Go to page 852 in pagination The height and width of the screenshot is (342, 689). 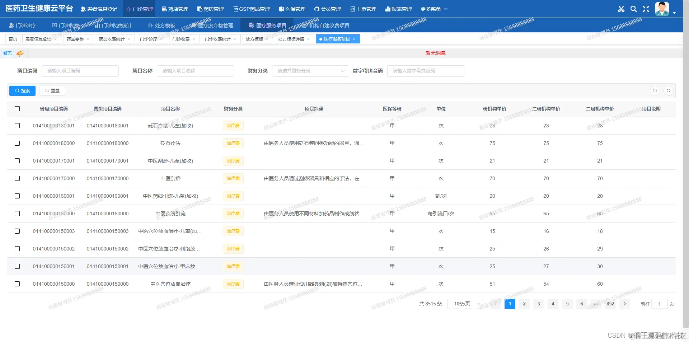(x=610, y=304)
